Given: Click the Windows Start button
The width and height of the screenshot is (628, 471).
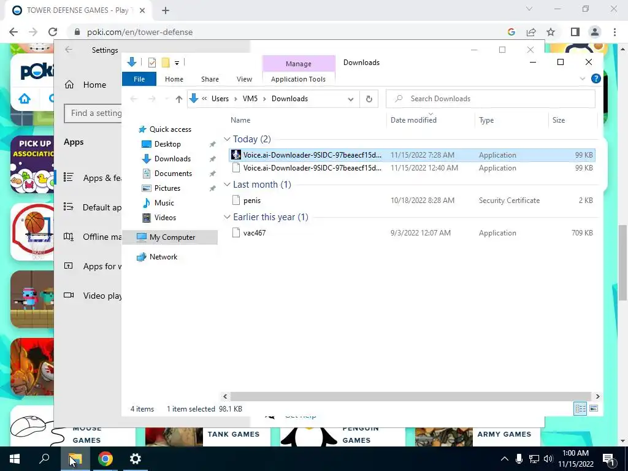Looking at the screenshot, I should pyautogui.click(x=15, y=459).
